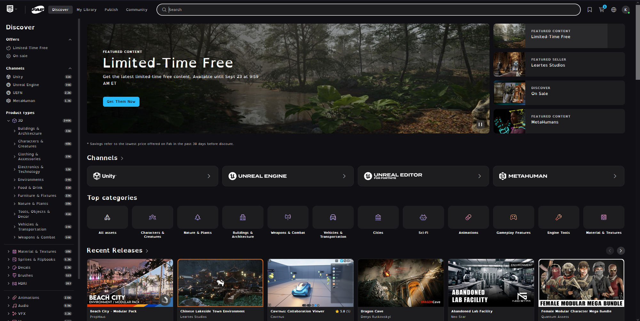
Task: Open the Engine Tools category tile
Action: (559, 217)
